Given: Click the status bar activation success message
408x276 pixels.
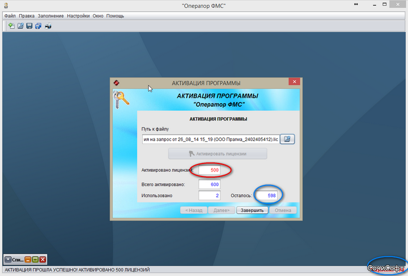Looking at the screenshot, I should (77, 270).
